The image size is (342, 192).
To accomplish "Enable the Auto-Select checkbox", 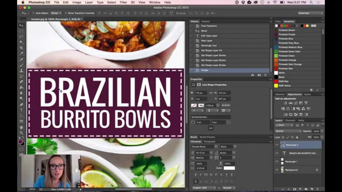I will pos(33,13).
